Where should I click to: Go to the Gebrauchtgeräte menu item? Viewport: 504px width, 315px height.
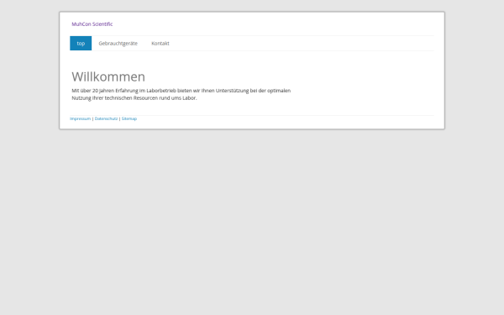coord(118,43)
